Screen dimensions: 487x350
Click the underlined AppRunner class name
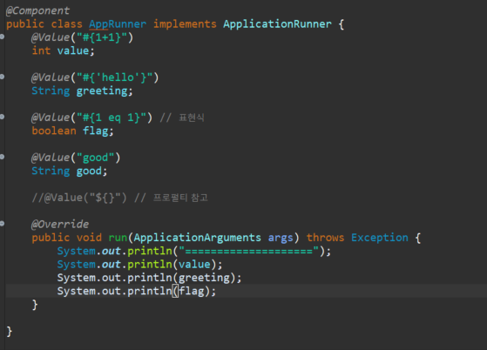[118, 24]
